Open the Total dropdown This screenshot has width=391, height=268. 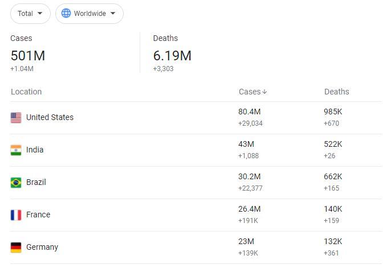pyautogui.click(x=30, y=14)
